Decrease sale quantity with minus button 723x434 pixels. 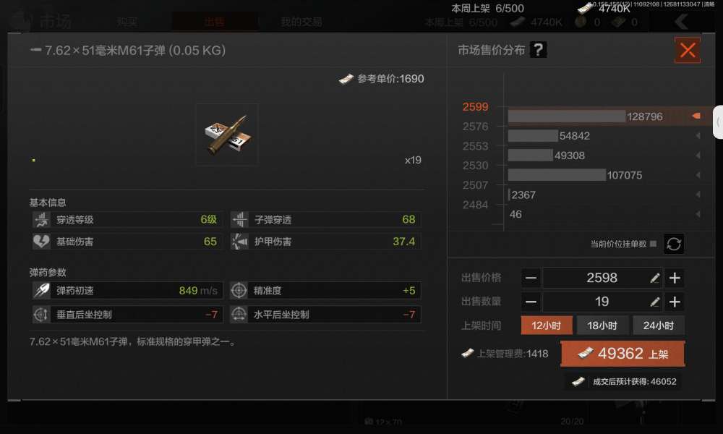(x=531, y=302)
